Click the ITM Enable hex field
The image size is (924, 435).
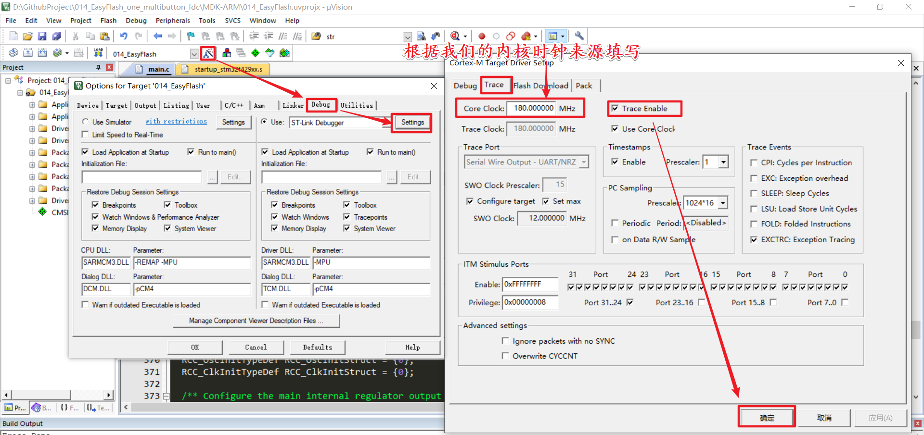click(530, 285)
